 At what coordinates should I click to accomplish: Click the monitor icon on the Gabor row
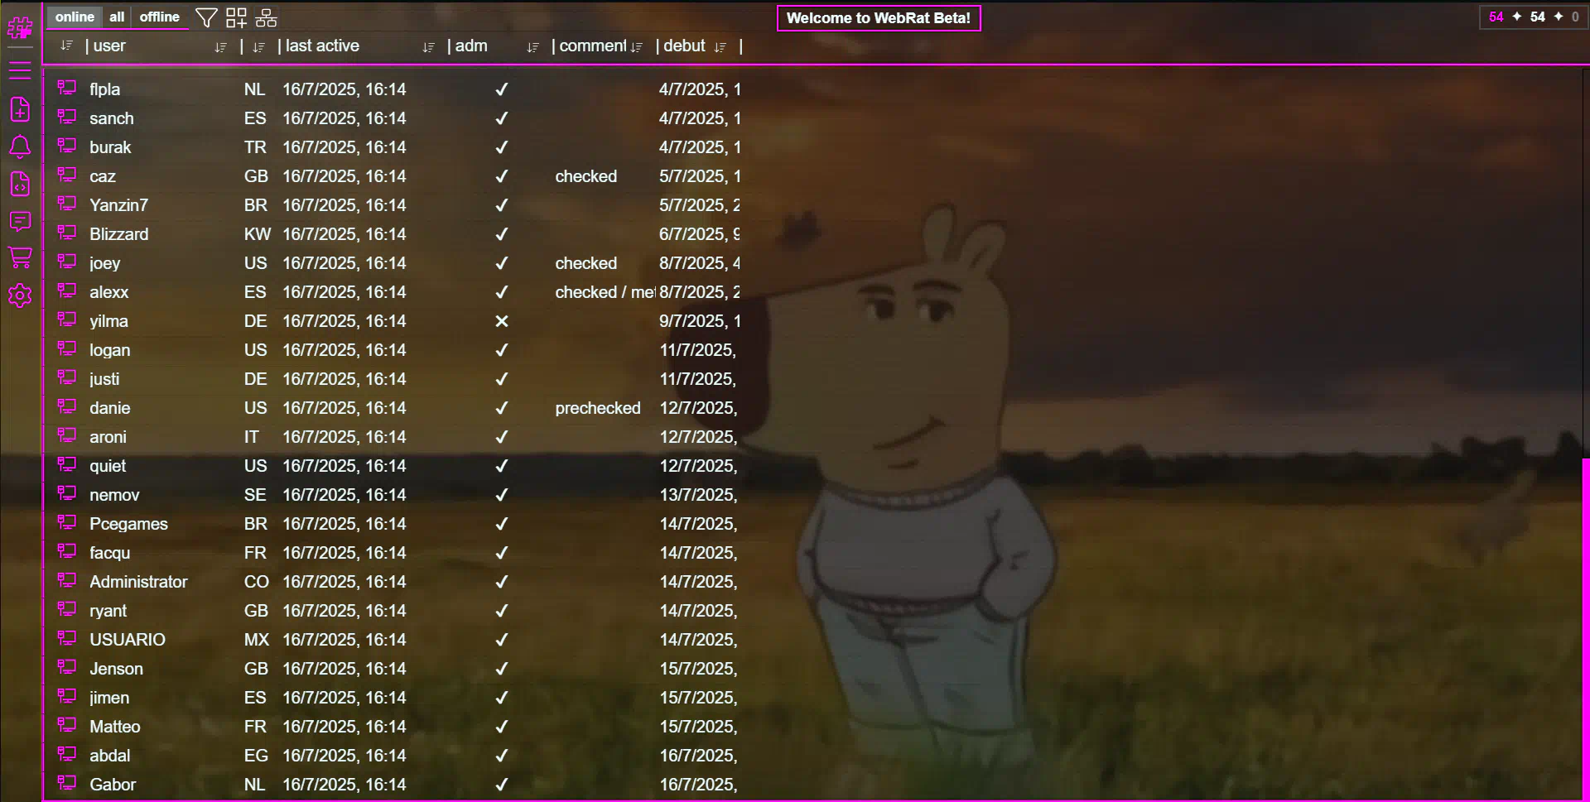point(67,783)
